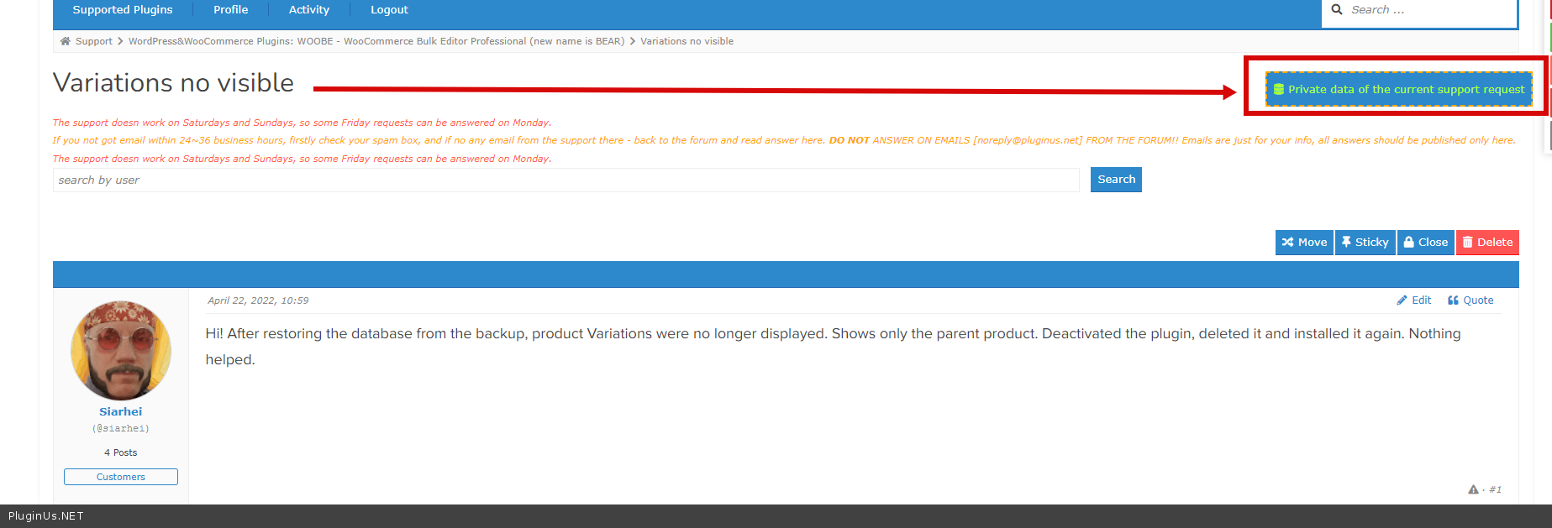Focus the top-right Search input field
Image resolution: width=1552 pixels, height=528 pixels.
pos(1428,10)
